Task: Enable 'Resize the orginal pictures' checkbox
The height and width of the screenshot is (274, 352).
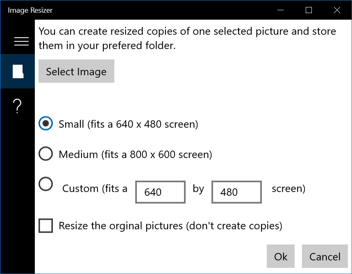Action: 46,225
